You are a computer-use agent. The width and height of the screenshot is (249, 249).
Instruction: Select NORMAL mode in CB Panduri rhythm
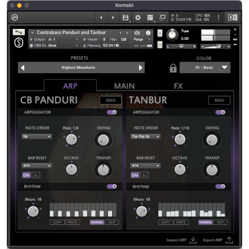[x=97, y=222]
